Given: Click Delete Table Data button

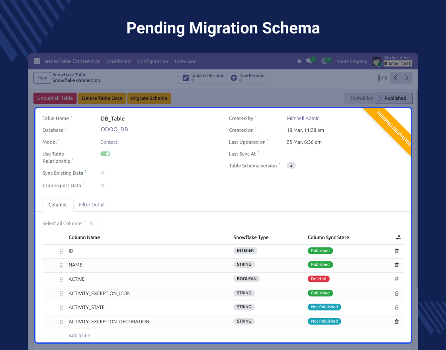Looking at the screenshot, I should [x=102, y=98].
